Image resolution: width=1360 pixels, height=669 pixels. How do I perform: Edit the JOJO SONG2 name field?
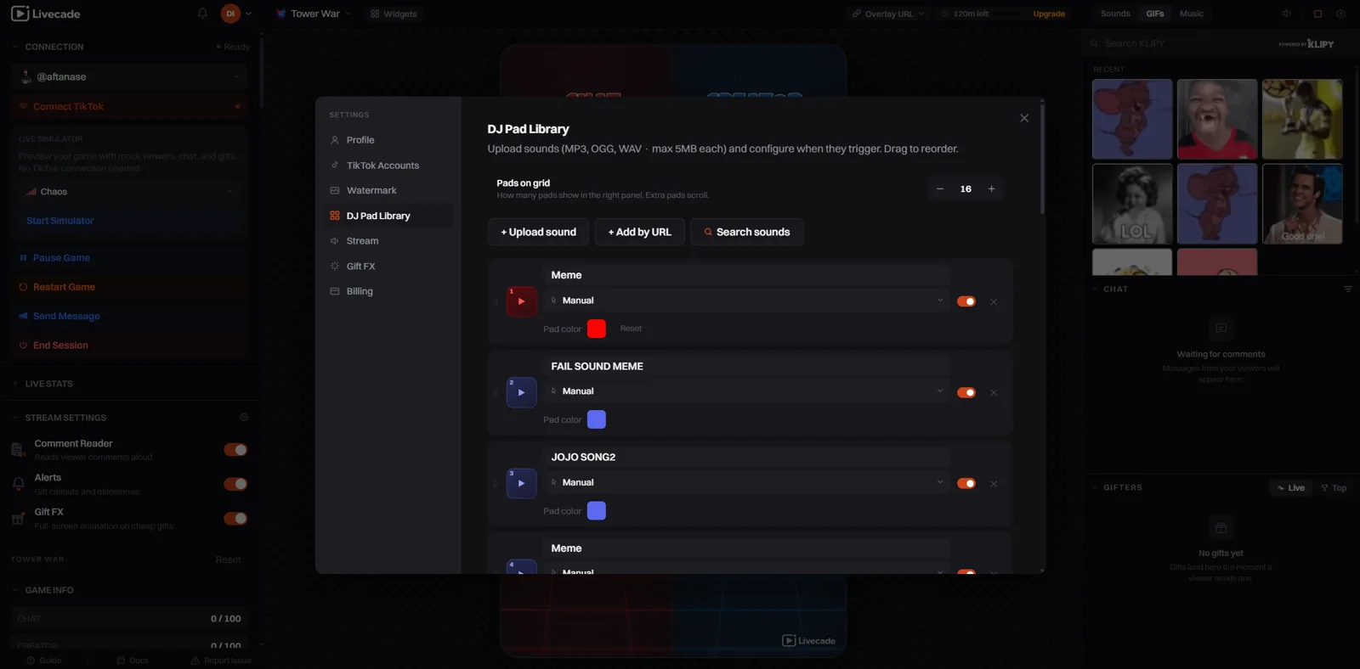point(747,457)
